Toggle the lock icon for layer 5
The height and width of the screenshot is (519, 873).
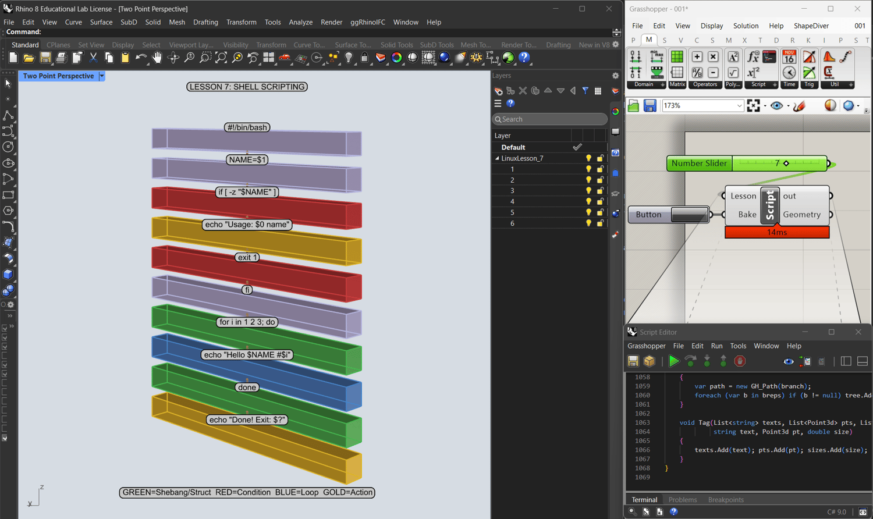point(600,212)
